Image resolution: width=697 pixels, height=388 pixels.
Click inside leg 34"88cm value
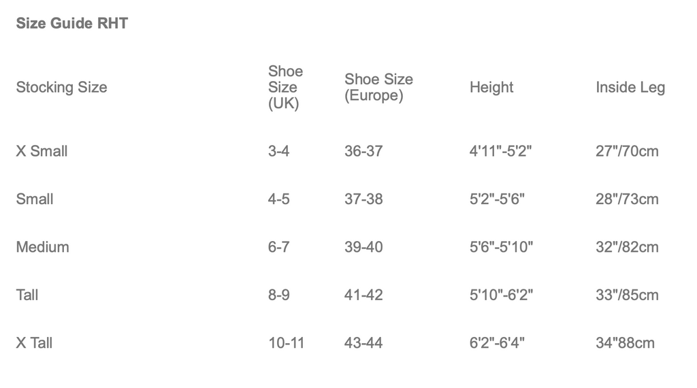point(625,343)
